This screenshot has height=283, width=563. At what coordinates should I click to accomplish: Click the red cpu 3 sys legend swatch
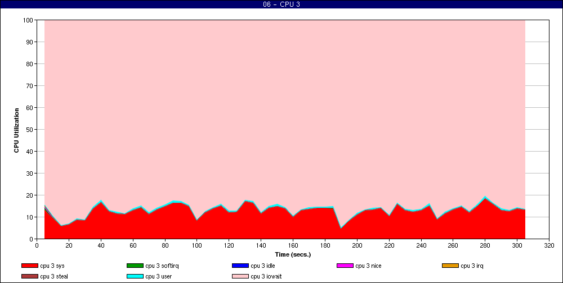[29, 266]
